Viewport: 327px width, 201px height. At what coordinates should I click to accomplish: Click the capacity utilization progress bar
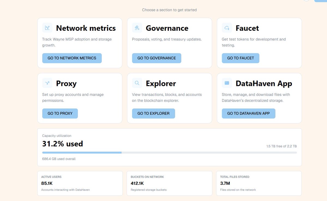169,153
